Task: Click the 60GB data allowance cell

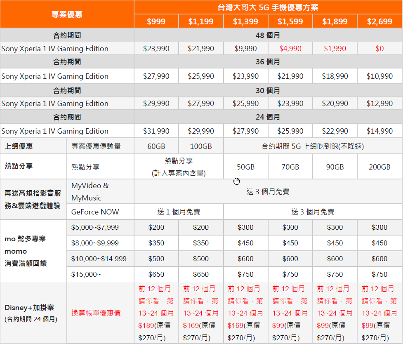Action: 156,146
